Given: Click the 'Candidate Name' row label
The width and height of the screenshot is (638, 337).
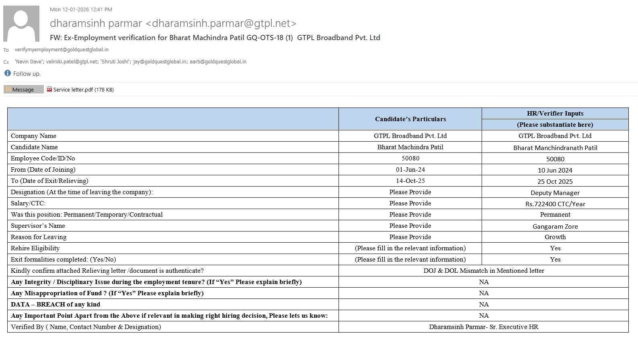Looking at the screenshot, I should pos(34,147).
